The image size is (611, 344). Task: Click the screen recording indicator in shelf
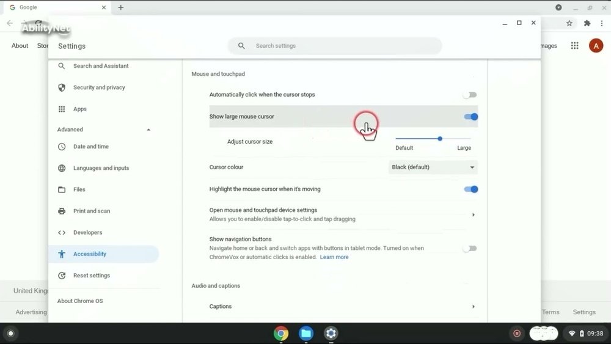tap(517, 333)
